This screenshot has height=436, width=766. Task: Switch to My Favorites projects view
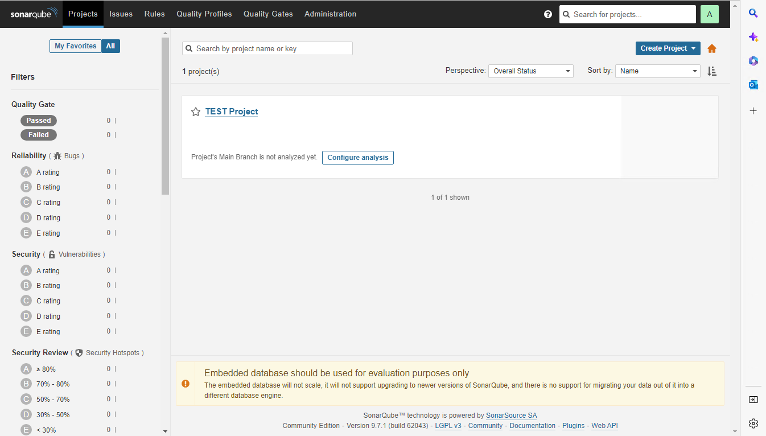click(x=75, y=46)
